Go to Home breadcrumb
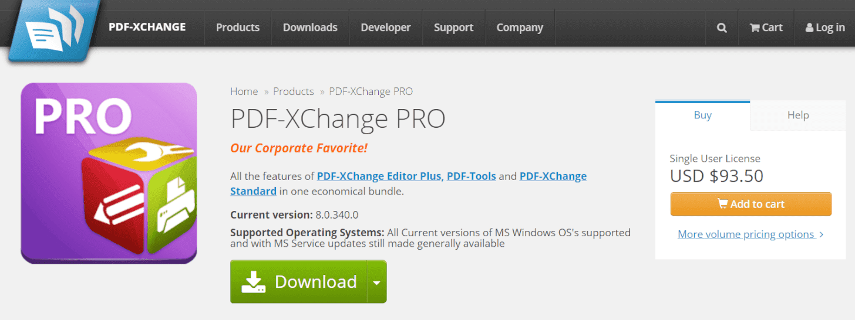The height and width of the screenshot is (320, 855). 244,91
